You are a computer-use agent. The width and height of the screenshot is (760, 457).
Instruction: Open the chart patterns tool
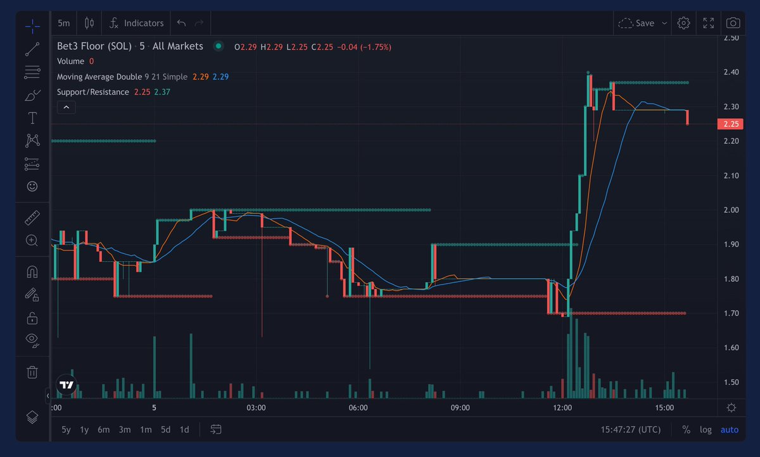click(32, 140)
